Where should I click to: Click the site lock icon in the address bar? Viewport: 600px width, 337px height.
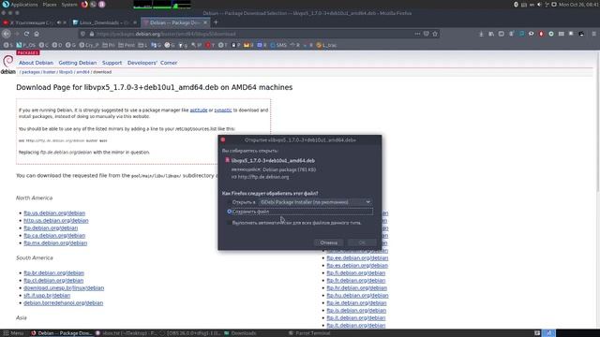[92, 34]
